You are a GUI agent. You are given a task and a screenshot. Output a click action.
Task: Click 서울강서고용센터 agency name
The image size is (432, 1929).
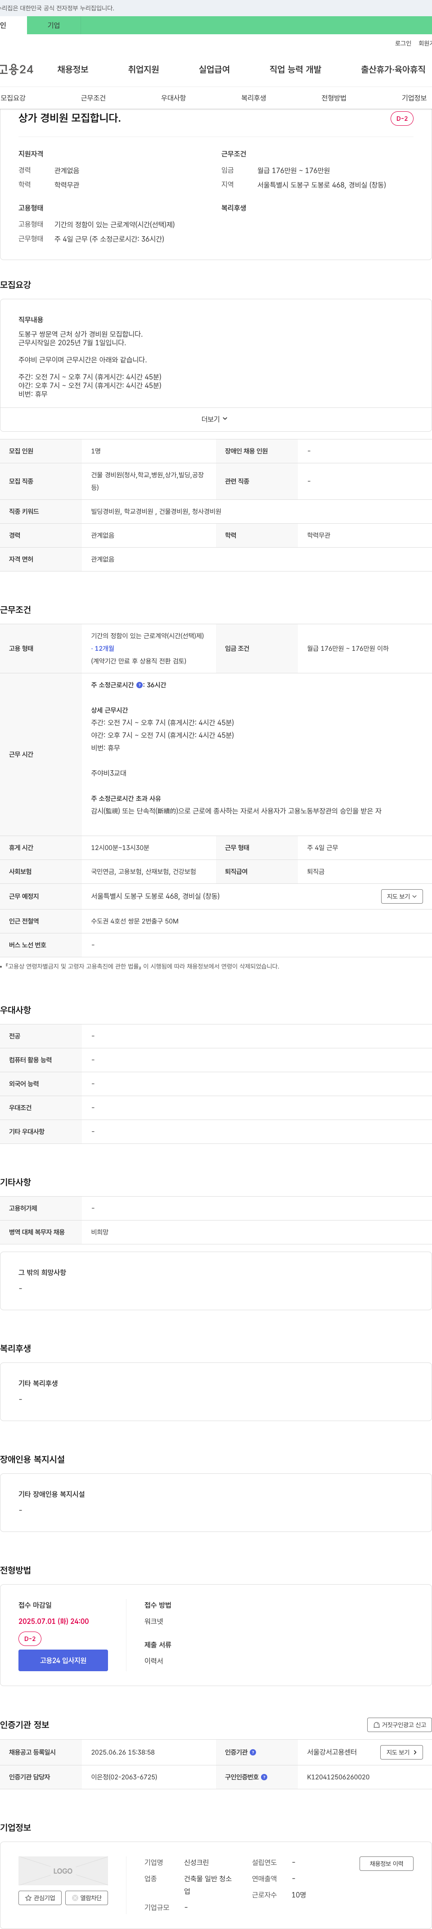click(x=332, y=1752)
